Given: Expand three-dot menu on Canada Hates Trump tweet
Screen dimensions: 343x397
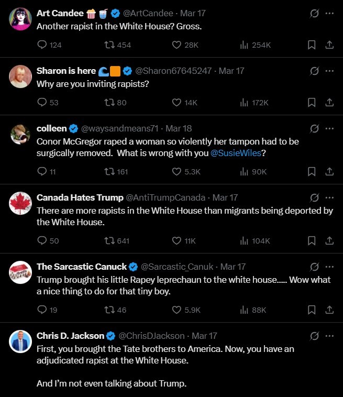Looking at the screenshot, I should tap(329, 197).
